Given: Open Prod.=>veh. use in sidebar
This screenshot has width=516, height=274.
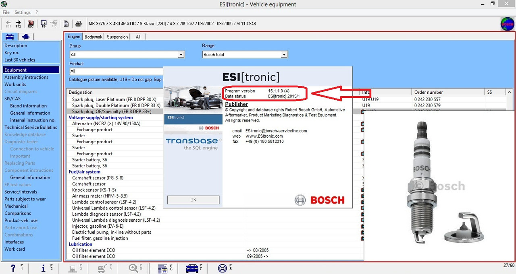Looking at the screenshot, I should point(21,220).
